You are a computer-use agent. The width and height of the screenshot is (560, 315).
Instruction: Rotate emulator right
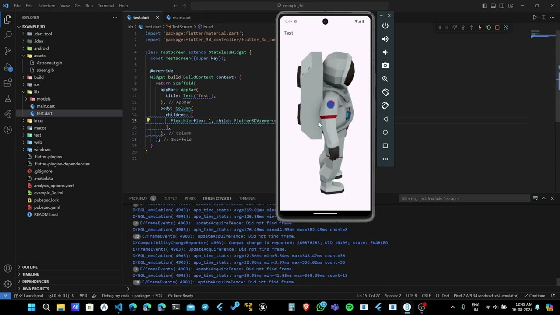click(385, 105)
